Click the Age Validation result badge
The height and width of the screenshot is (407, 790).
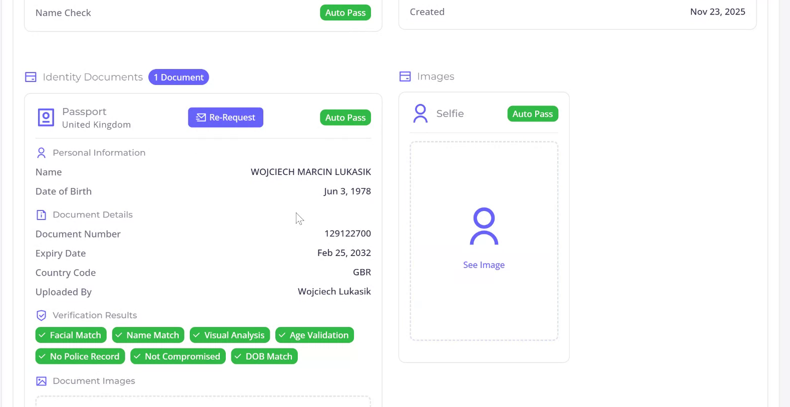(314, 335)
